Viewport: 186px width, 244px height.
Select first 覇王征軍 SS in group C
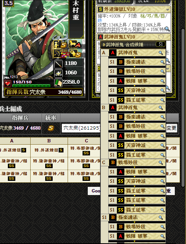click(137, 191)
